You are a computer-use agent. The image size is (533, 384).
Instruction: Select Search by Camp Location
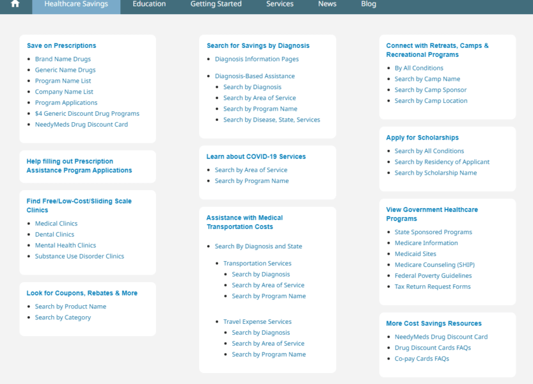(431, 100)
